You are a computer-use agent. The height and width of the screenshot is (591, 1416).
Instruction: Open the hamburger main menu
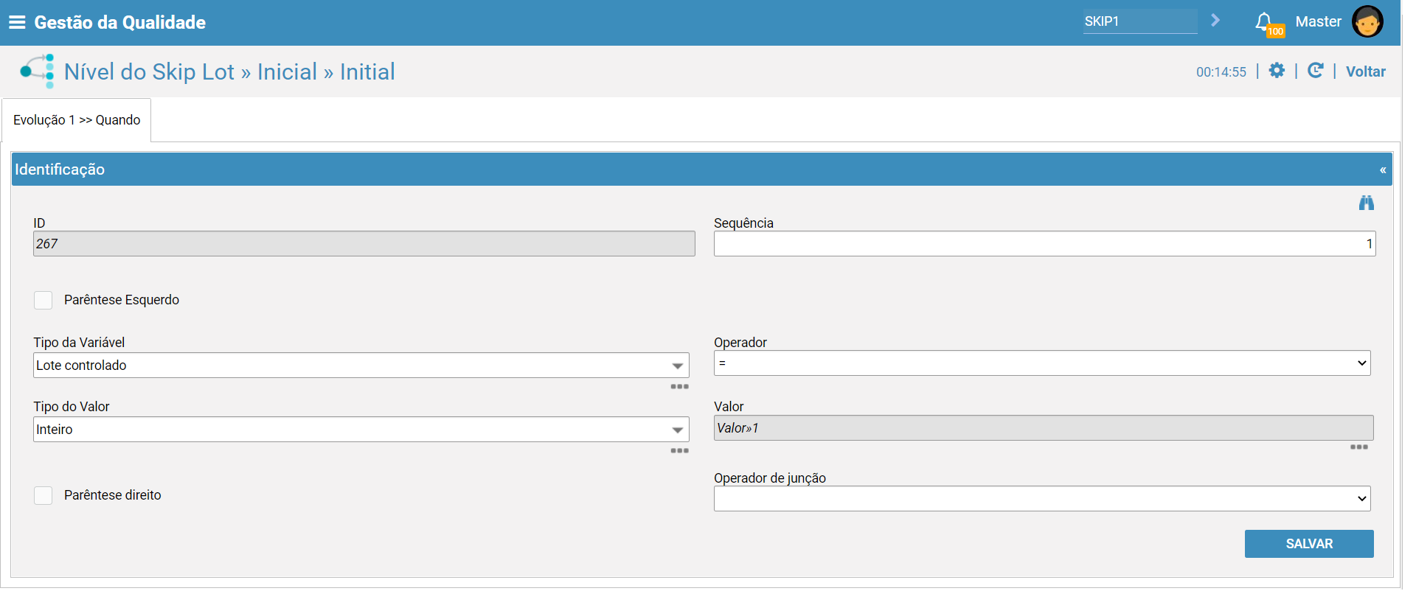[17, 22]
